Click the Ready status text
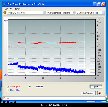 pos(6,98)
